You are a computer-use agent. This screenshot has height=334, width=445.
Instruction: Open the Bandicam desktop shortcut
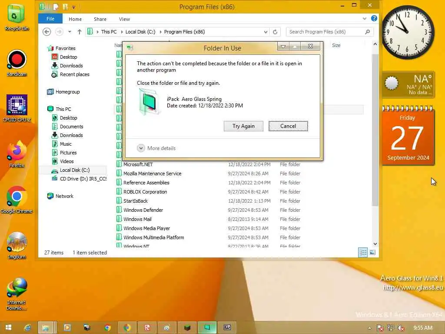[x=17, y=63]
